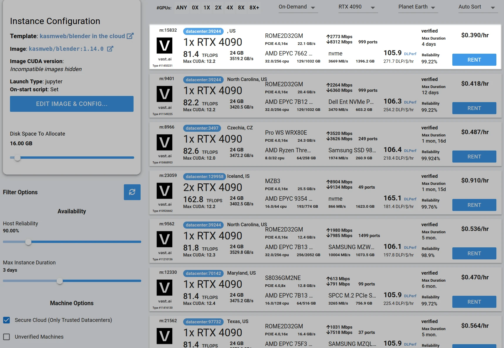The width and height of the screenshot is (504, 348).
Task: Open the kasmweb/blender in the cloud template link
Action: [82, 36]
